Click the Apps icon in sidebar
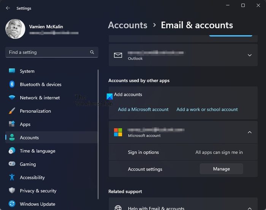The height and width of the screenshot is (210, 266). (x=12, y=124)
